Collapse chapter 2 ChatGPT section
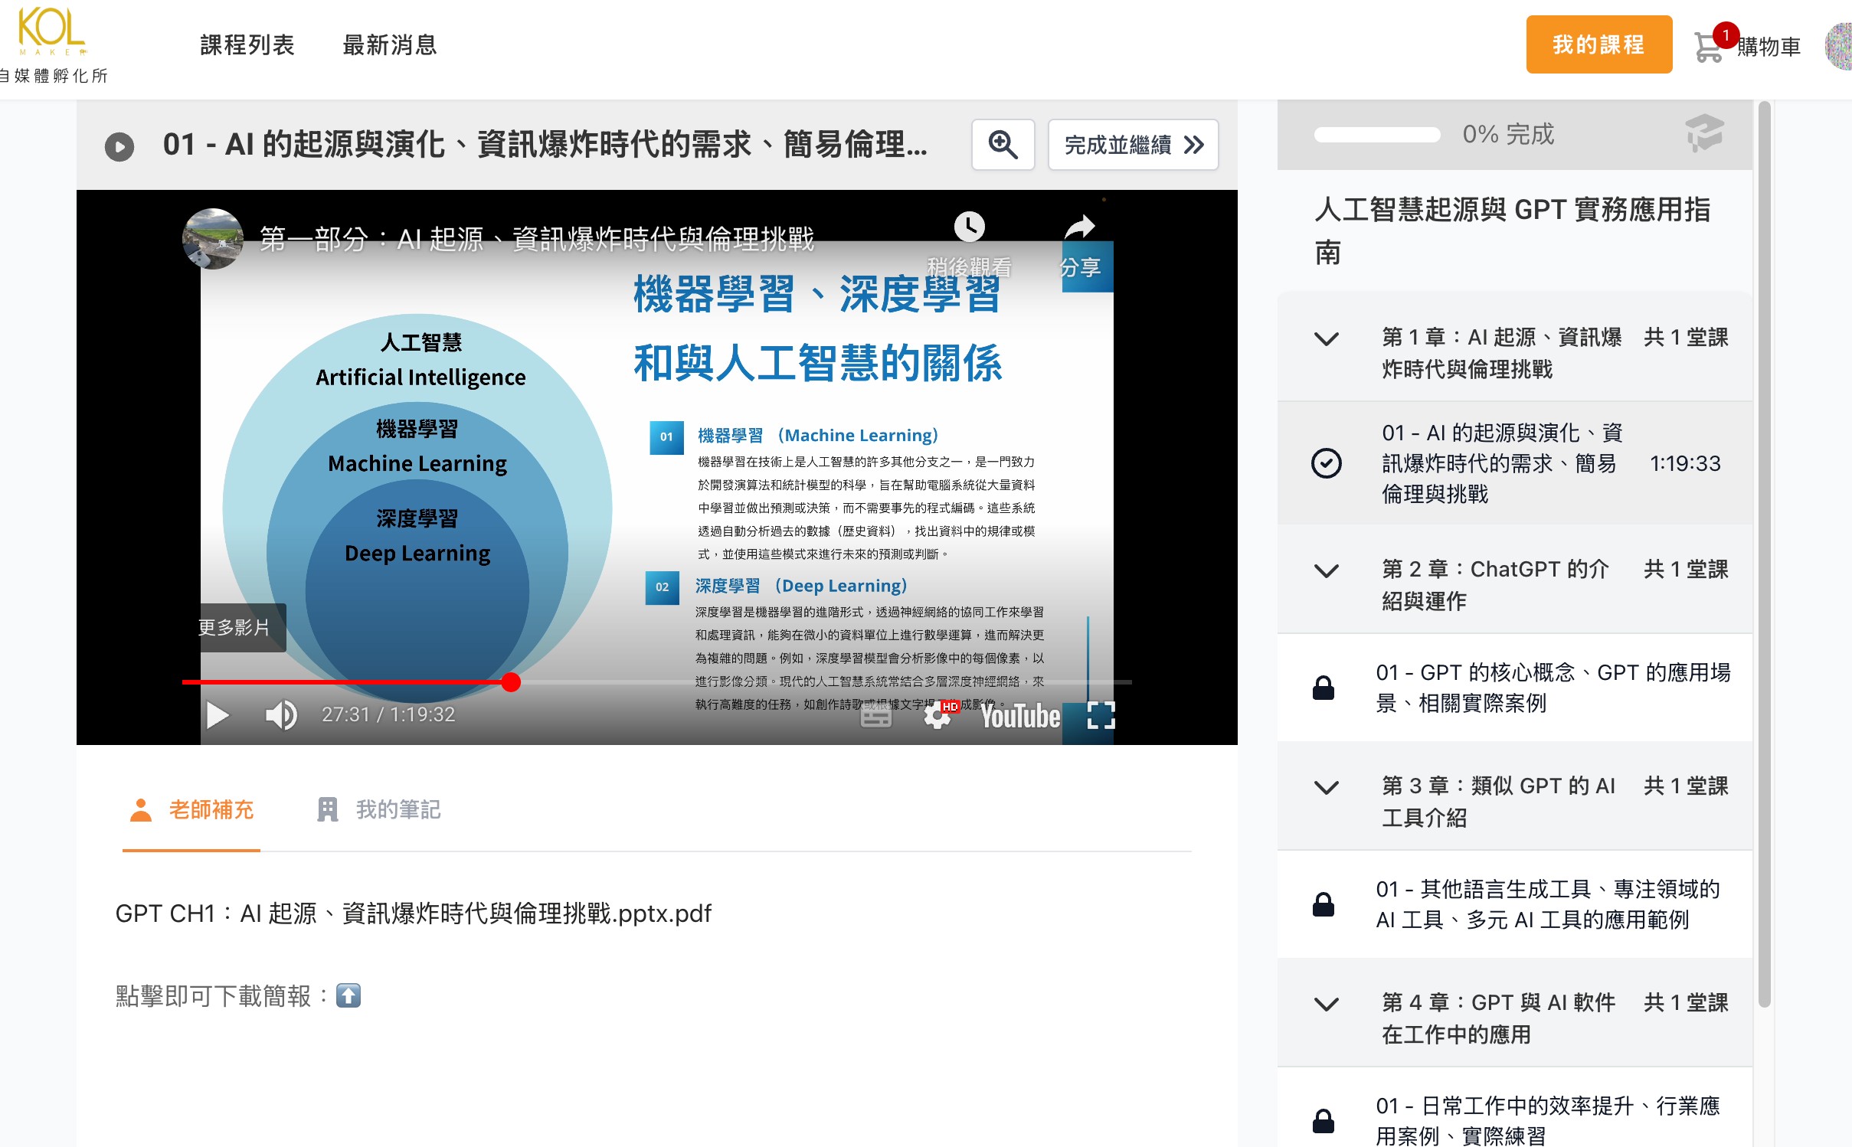This screenshot has width=1852, height=1147. [x=1326, y=570]
